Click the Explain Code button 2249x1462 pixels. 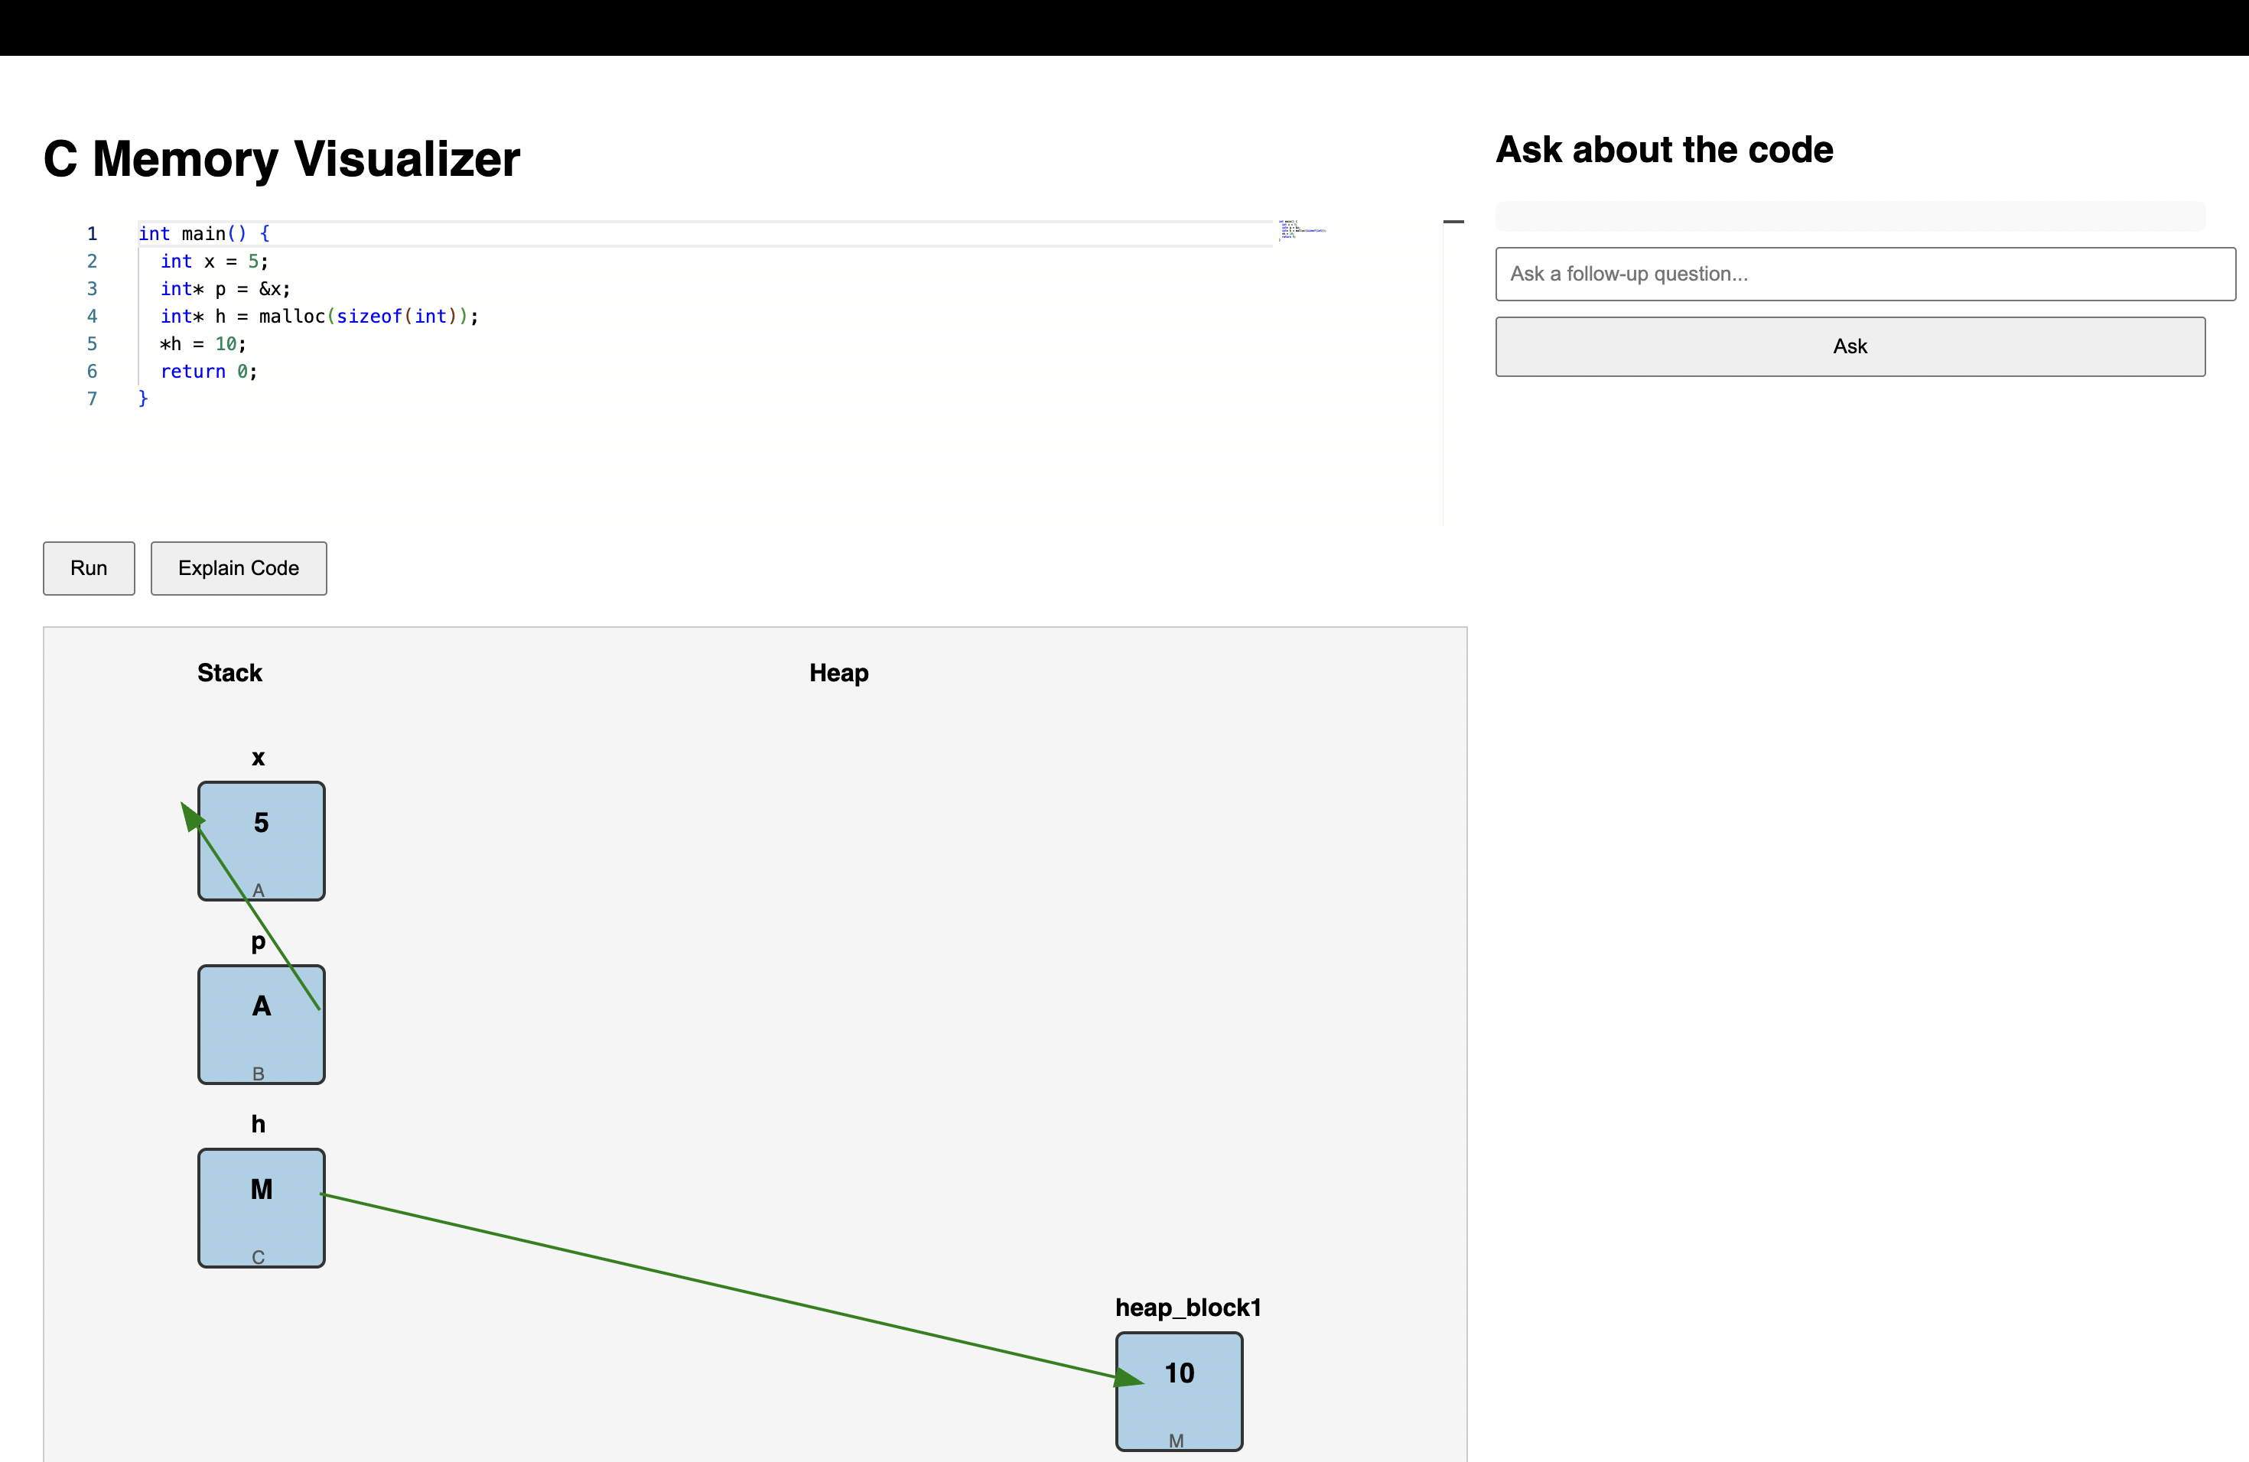point(237,569)
